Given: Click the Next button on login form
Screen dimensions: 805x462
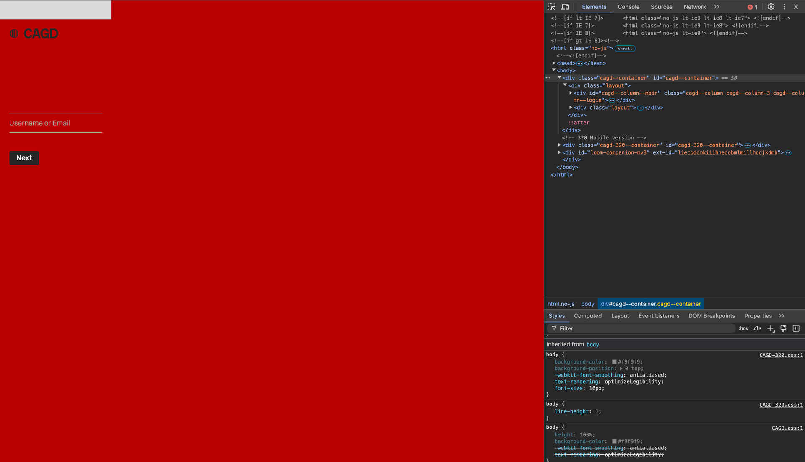Looking at the screenshot, I should (x=24, y=157).
